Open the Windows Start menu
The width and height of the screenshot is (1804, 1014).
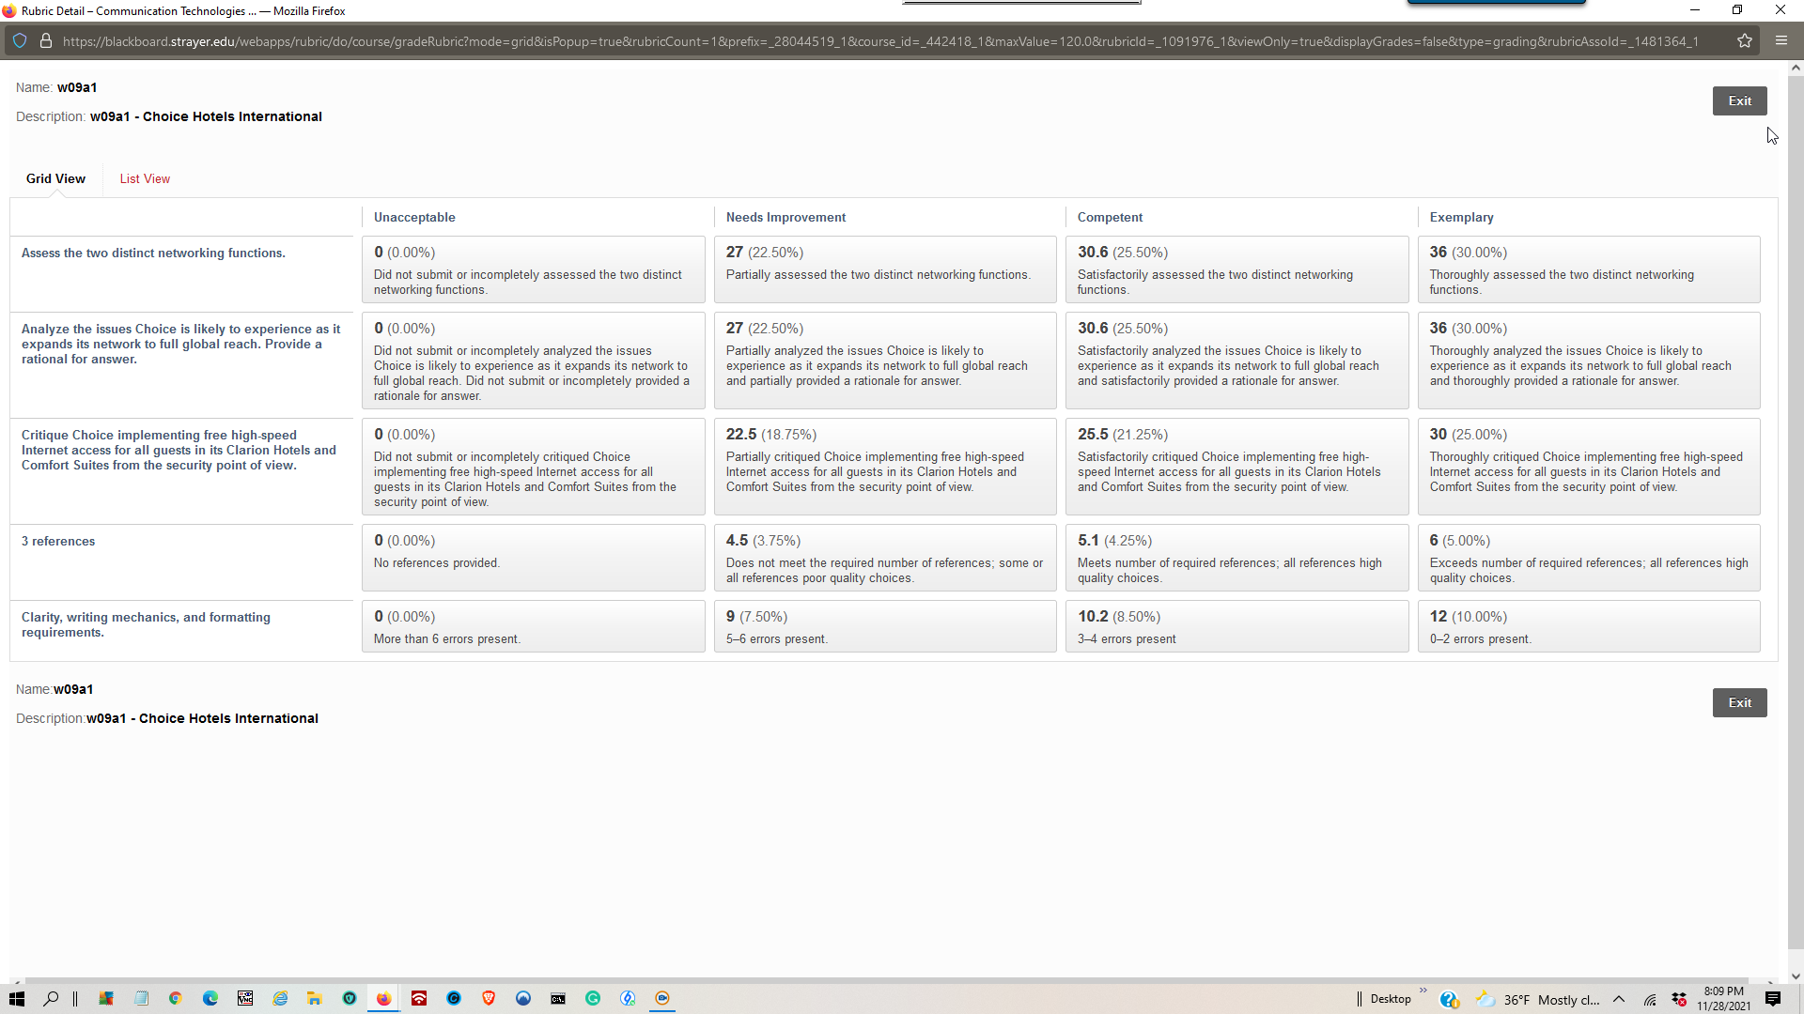click(16, 999)
